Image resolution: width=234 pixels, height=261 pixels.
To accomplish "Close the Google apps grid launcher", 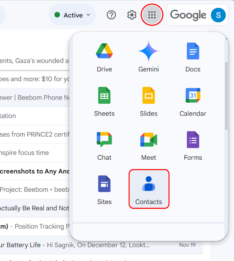I will coord(152,15).
